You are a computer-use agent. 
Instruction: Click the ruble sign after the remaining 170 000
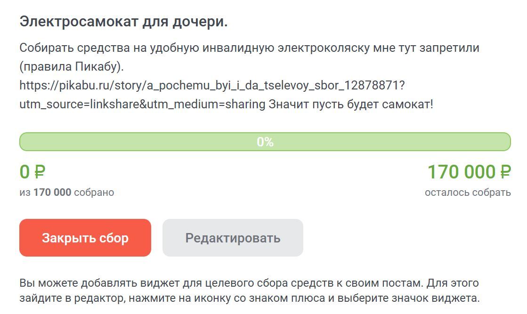click(505, 172)
